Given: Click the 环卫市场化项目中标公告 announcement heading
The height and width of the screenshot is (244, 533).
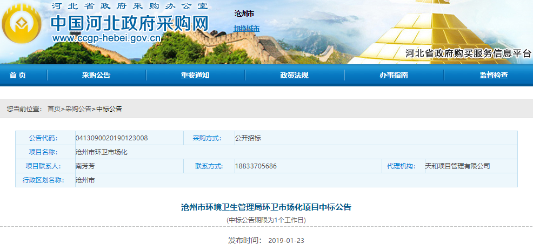Looking at the screenshot, I should 266,207.
